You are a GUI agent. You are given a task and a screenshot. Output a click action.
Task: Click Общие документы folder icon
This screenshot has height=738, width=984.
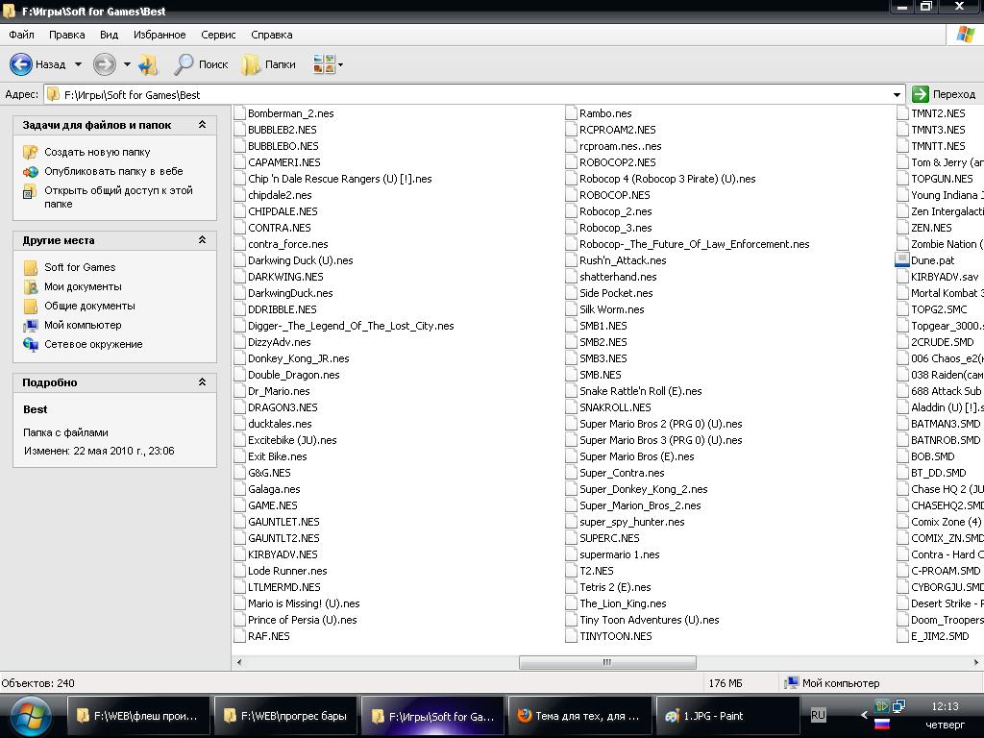coord(30,307)
